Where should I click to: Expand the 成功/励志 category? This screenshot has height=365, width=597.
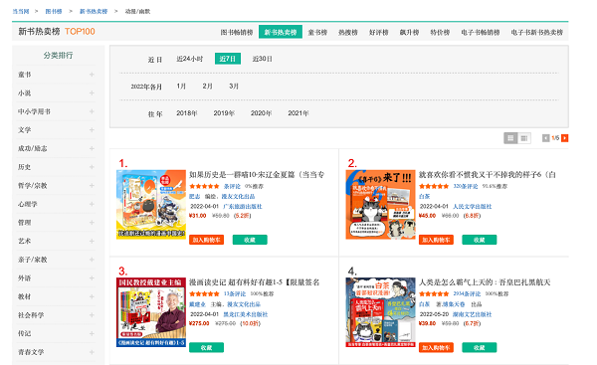pyautogui.click(x=92, y=148)
